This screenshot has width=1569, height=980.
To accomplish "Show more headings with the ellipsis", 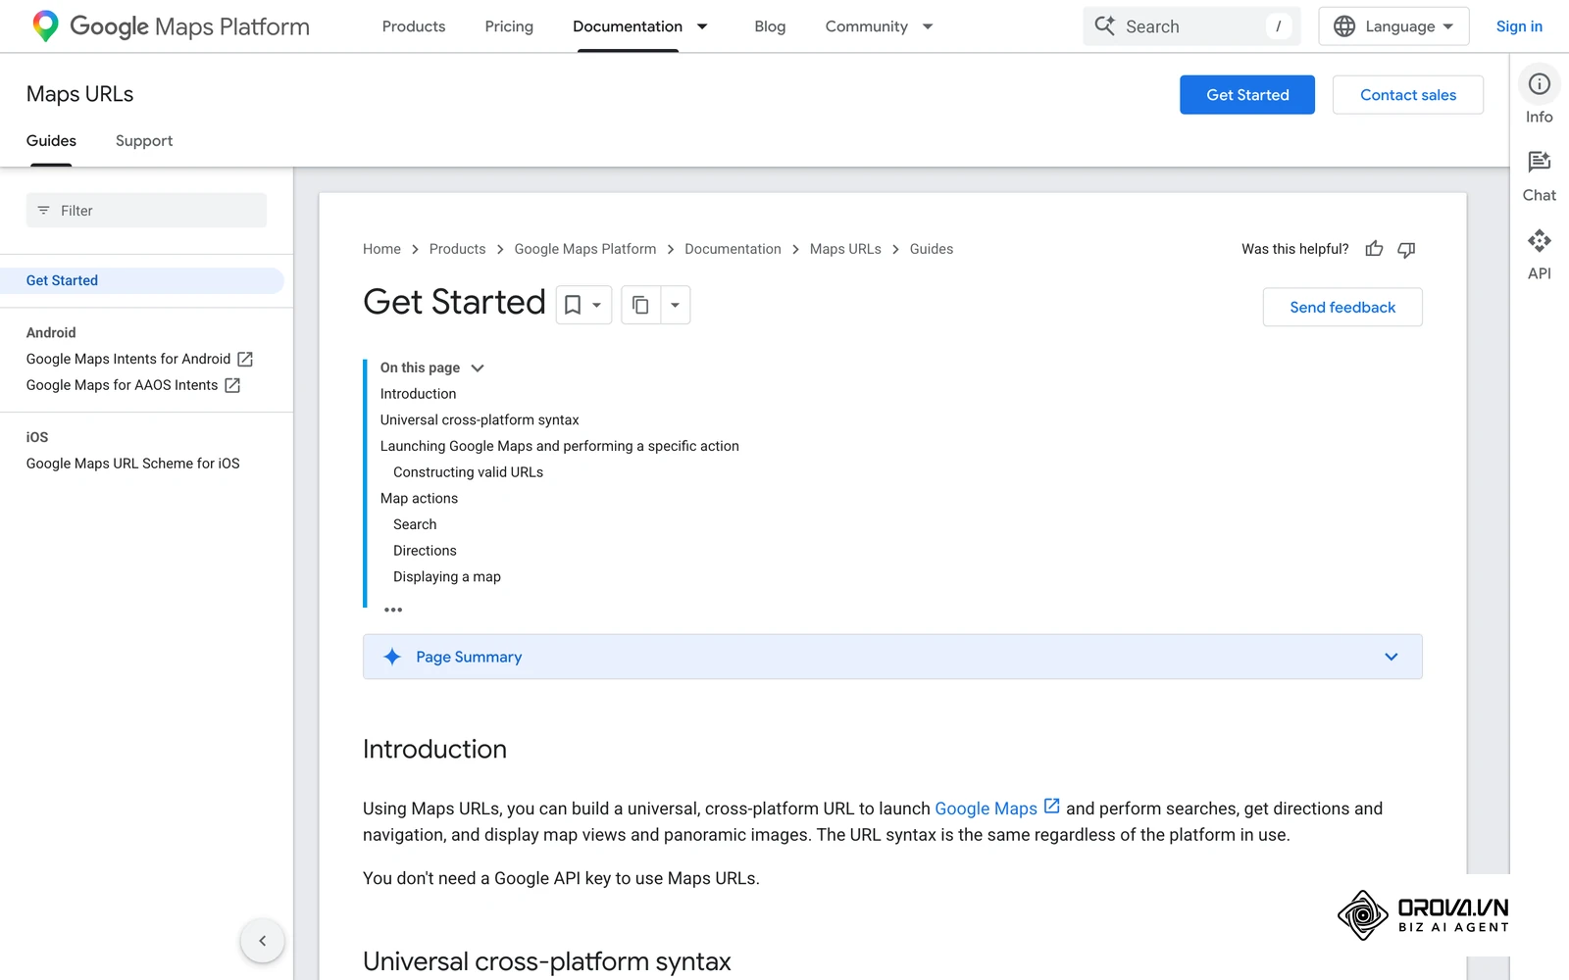I will point(393,610).
